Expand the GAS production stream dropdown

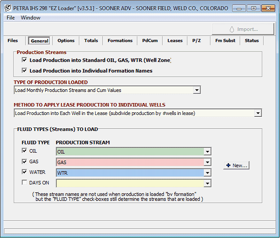pos(207,163)
